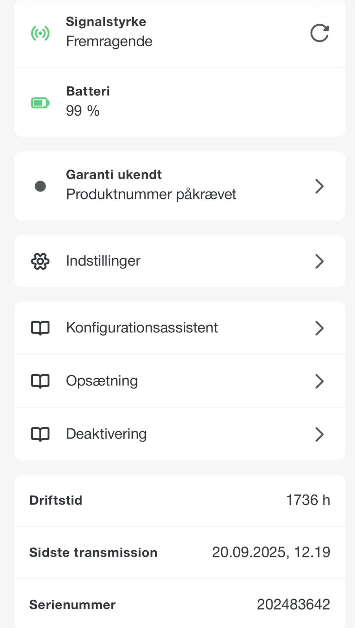
Task: Tap the refresh signal strength icon
Action: pyautogui.click(x=319, y=33)
